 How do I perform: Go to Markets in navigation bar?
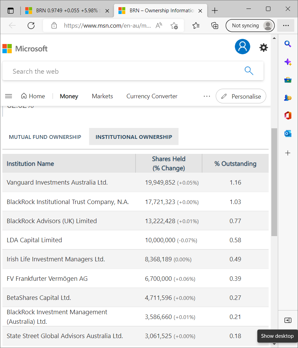coord(102,96)
